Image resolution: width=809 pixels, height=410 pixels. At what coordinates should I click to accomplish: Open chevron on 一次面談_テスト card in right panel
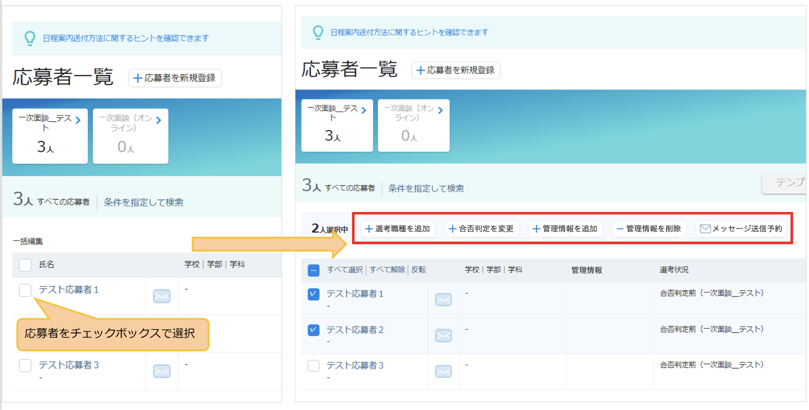[364, 110]
